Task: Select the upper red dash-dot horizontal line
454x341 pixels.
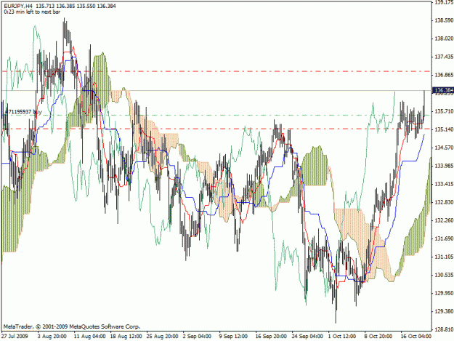Action: pyautogui.click(x=216, y=71)
